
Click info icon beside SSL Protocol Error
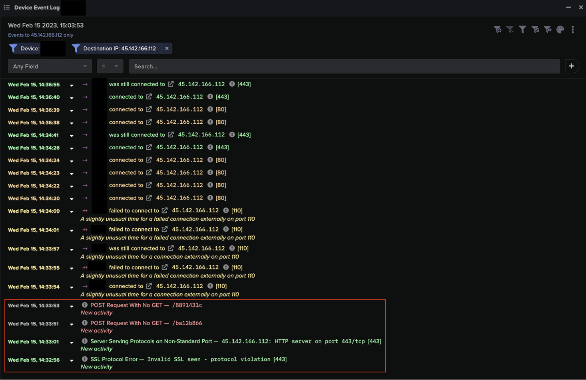(x=85, y=359)
